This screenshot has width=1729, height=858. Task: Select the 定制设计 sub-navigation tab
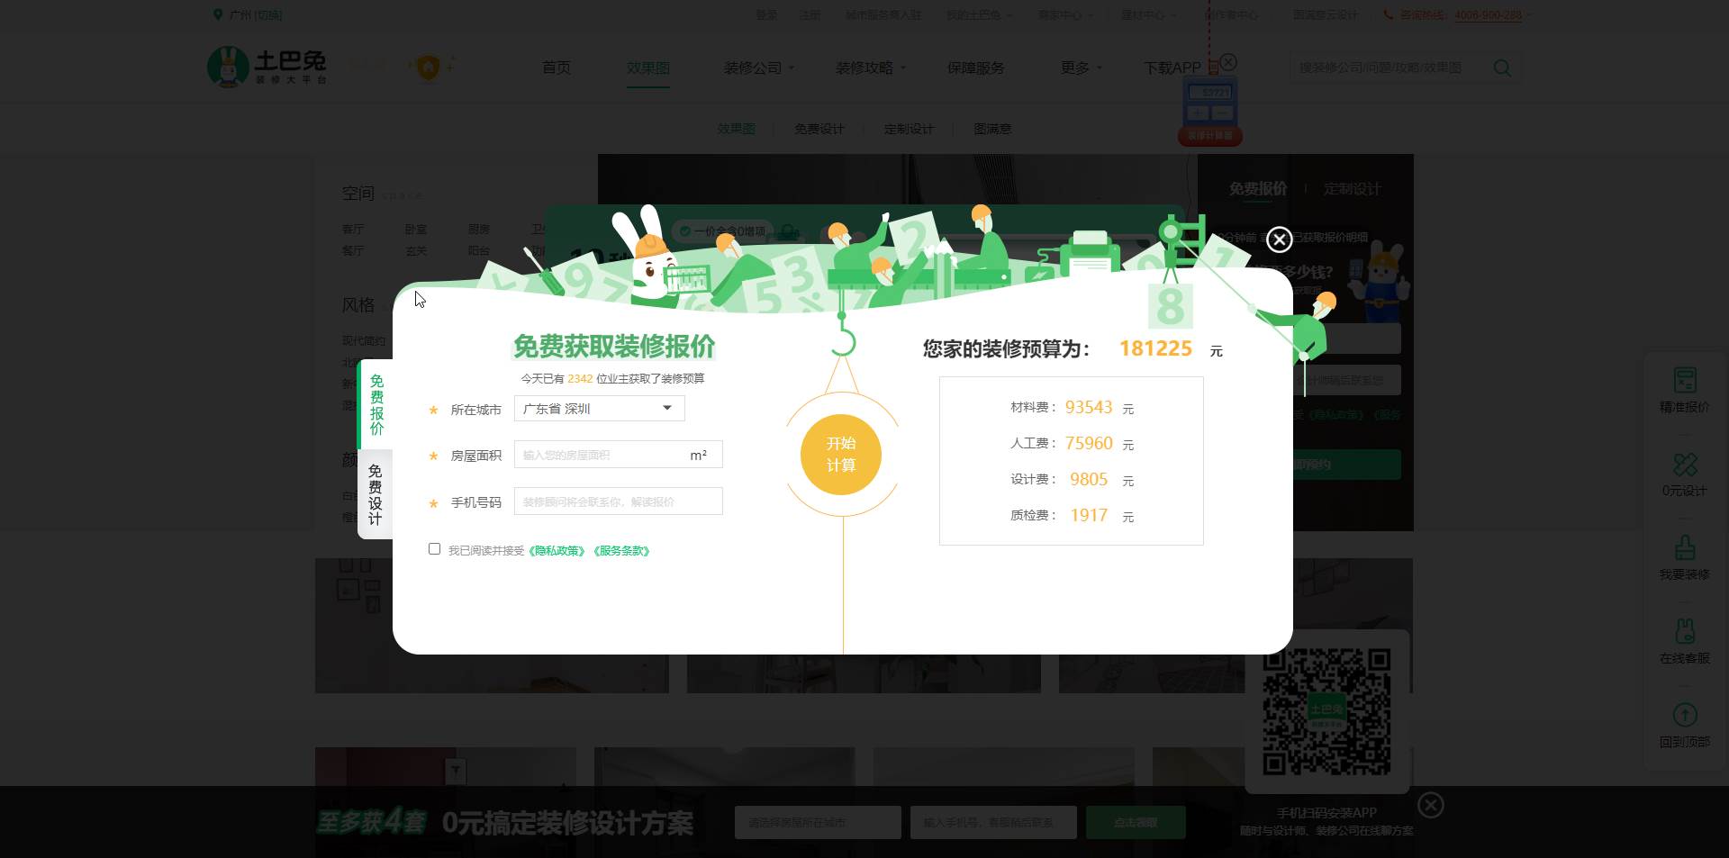(x=910, y=129)
